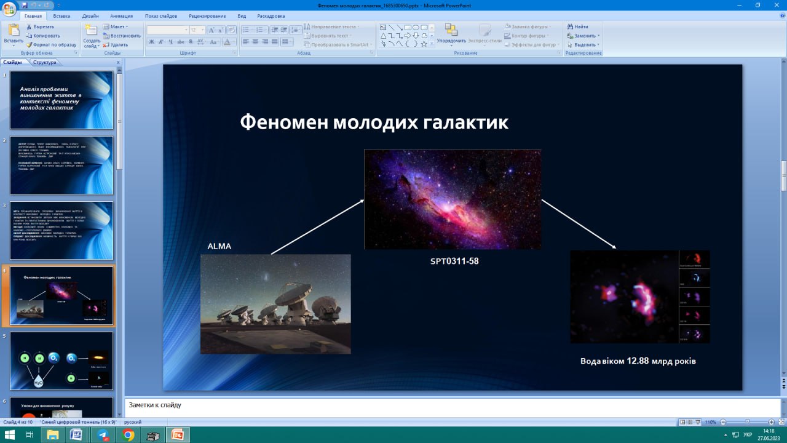Select the oval shape in shapes gallery
Viewport: 787px width, 443px height.
416,27
